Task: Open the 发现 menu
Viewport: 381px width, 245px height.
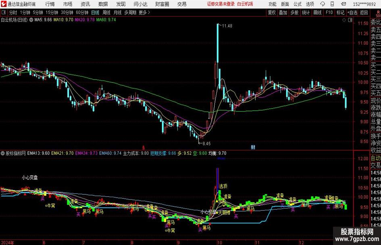Action: (121, 4)
